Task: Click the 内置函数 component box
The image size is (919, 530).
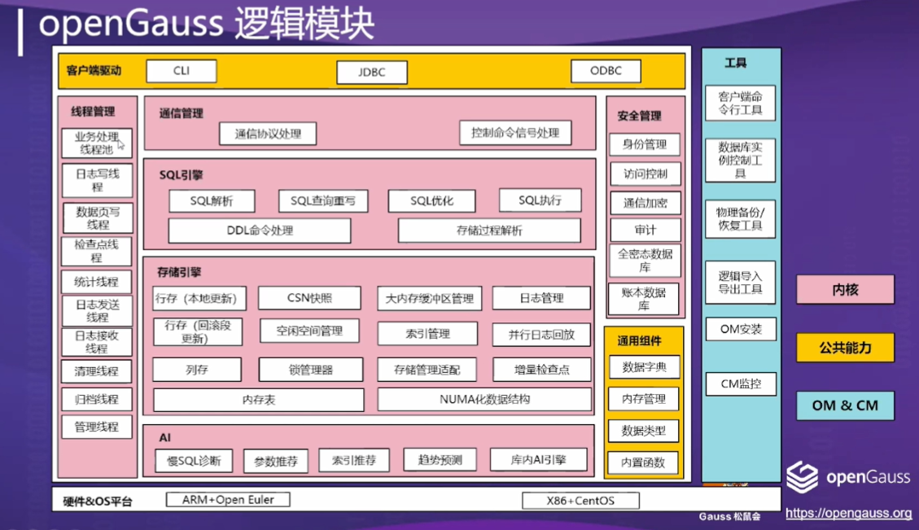Action: 643,462
